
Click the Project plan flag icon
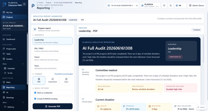pos(4,49)
